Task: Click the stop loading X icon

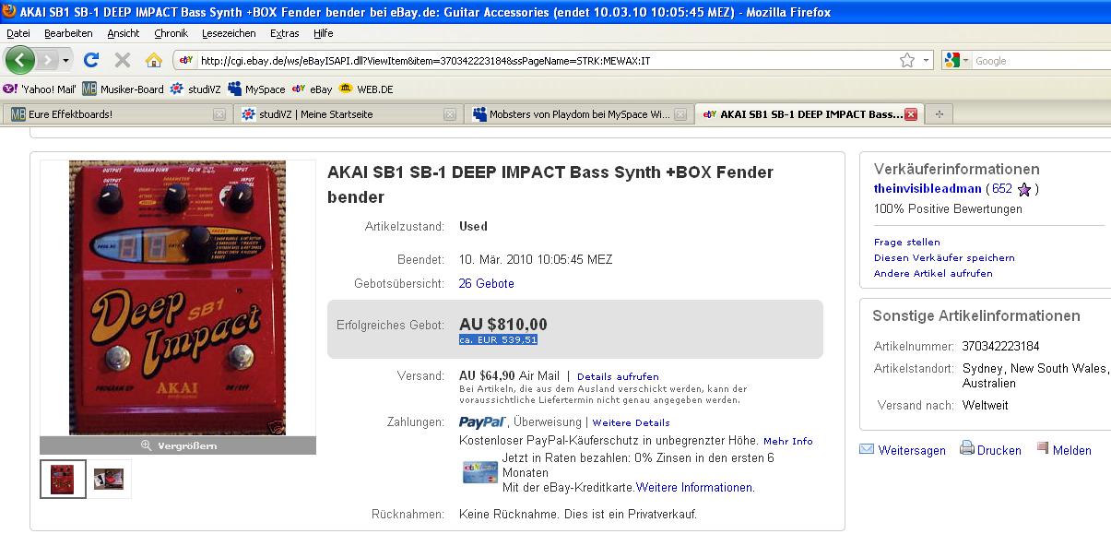Action: 122,60
